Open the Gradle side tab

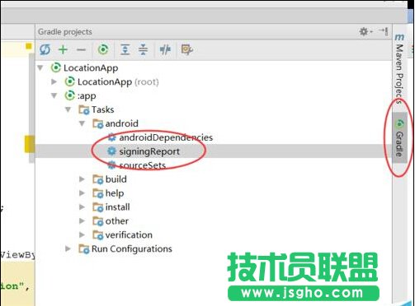[399, 138]
